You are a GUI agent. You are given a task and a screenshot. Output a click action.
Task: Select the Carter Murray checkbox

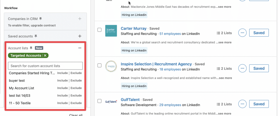tap(99, 30)
